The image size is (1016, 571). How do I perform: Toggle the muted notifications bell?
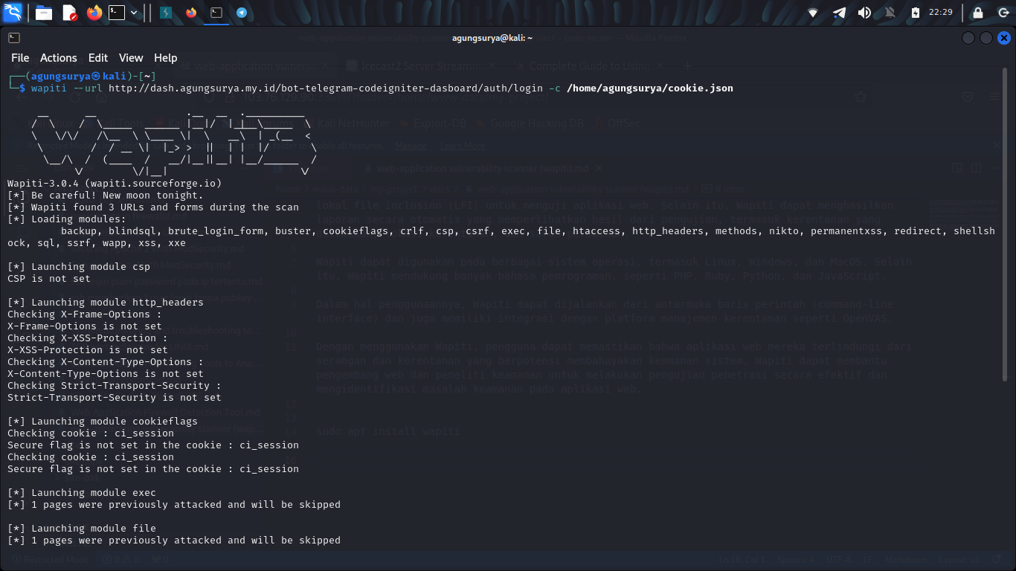click(x=890, y=13)
